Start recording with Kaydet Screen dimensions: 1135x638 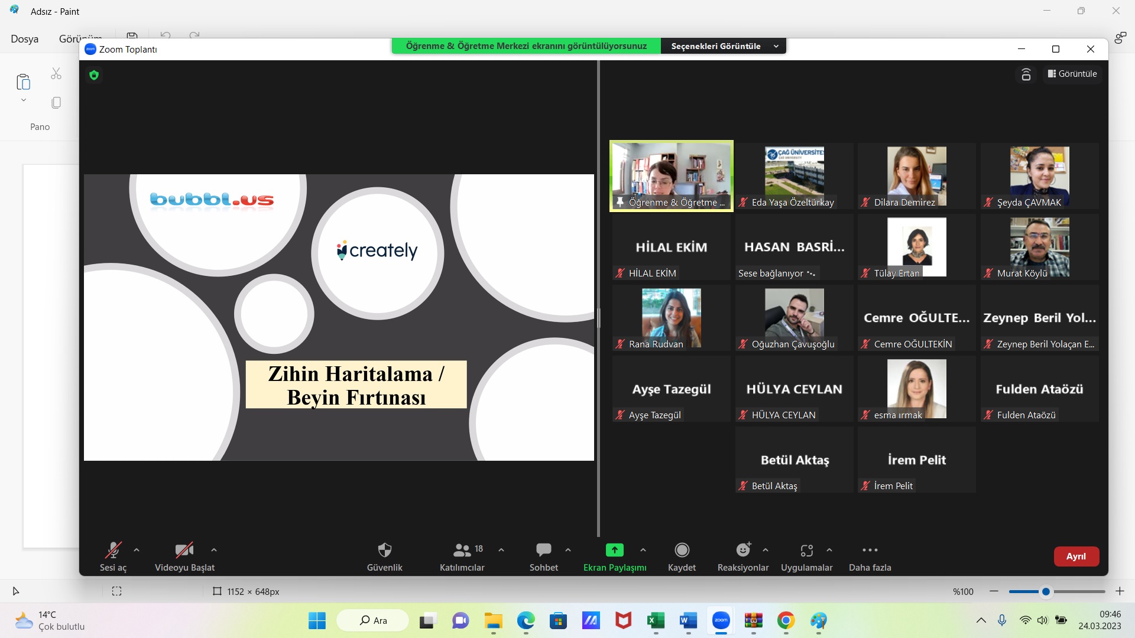coord(682,556)
